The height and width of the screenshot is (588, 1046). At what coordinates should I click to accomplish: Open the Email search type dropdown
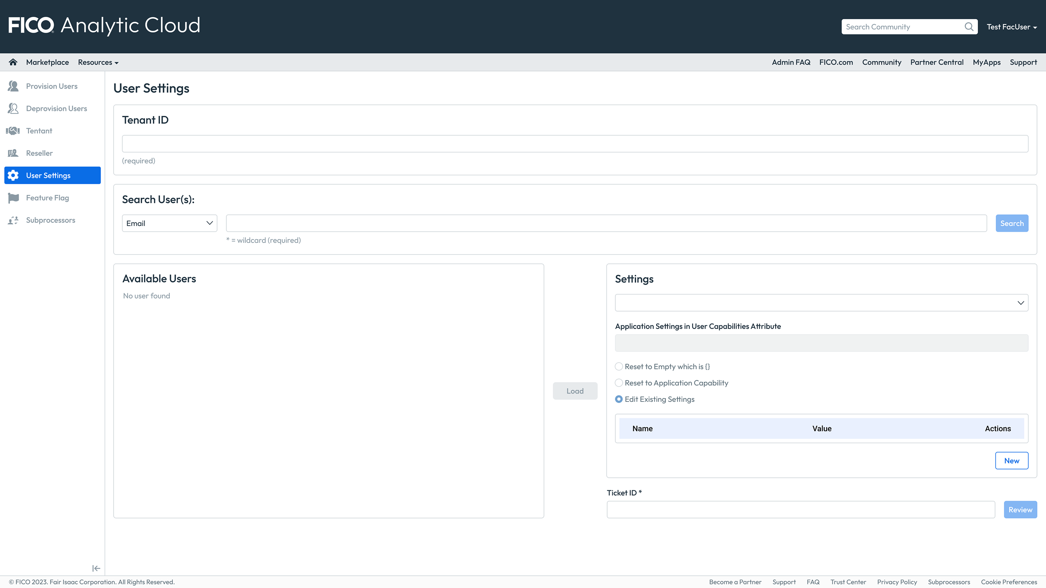[x=170, y=223]
